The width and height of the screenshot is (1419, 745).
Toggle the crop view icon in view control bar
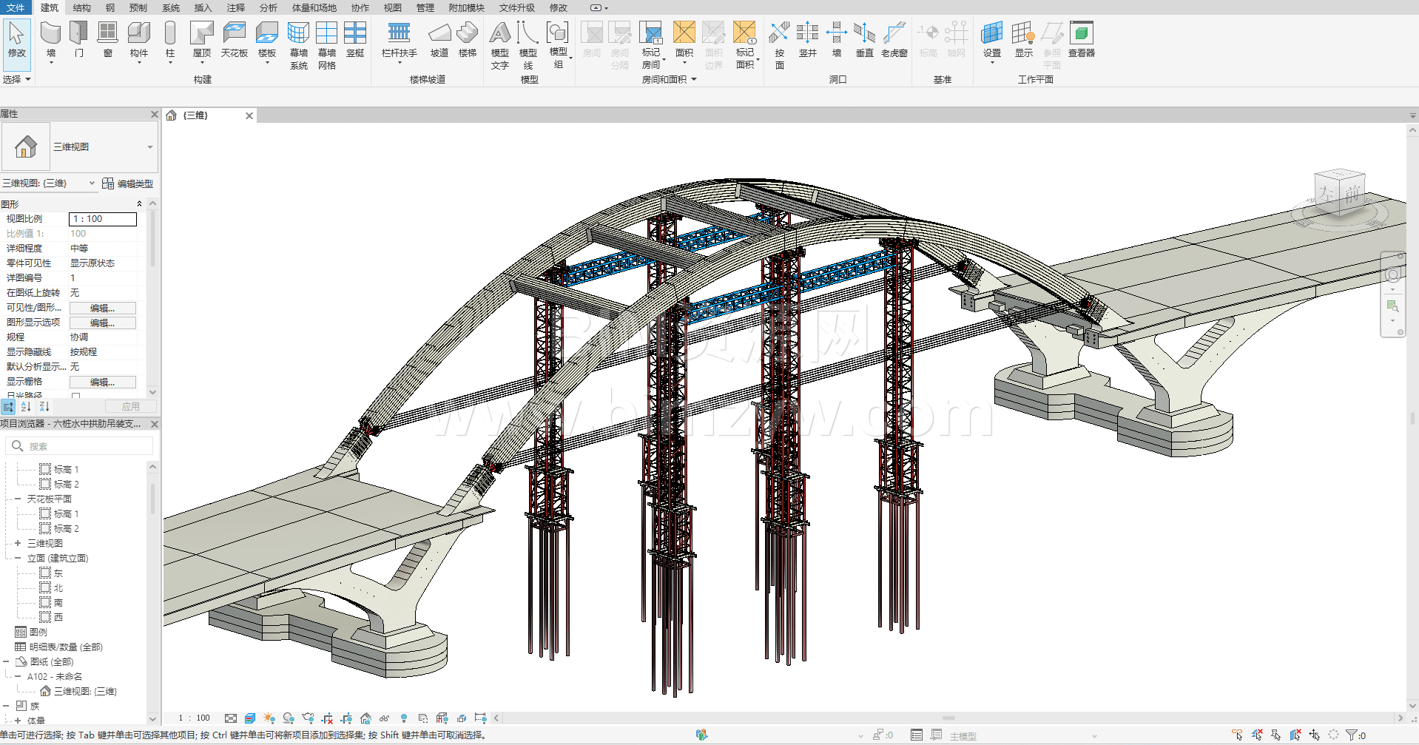tap(327, 718)
